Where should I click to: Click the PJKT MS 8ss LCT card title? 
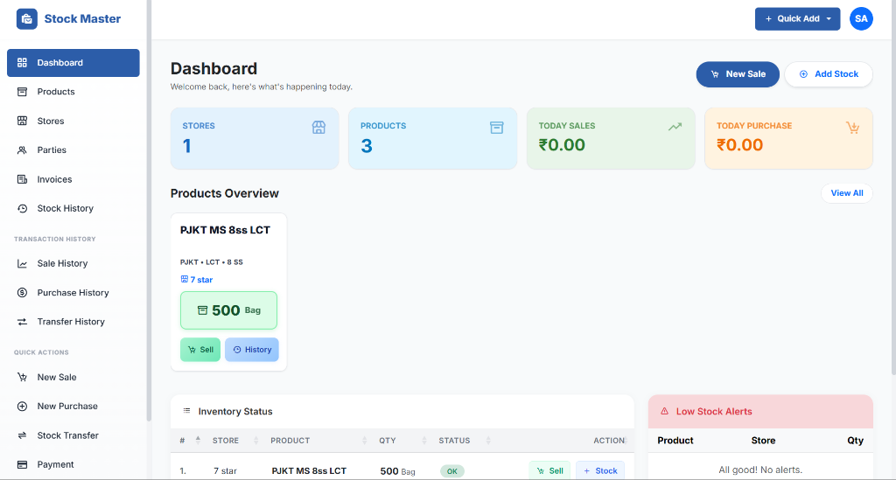pos(225,230)
